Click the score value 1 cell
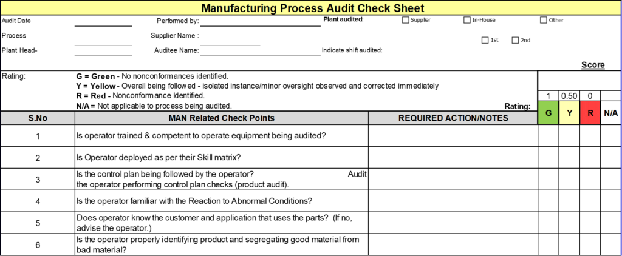Image resolution: width=622 pixels, height=256 pixels. click(549, 95)
